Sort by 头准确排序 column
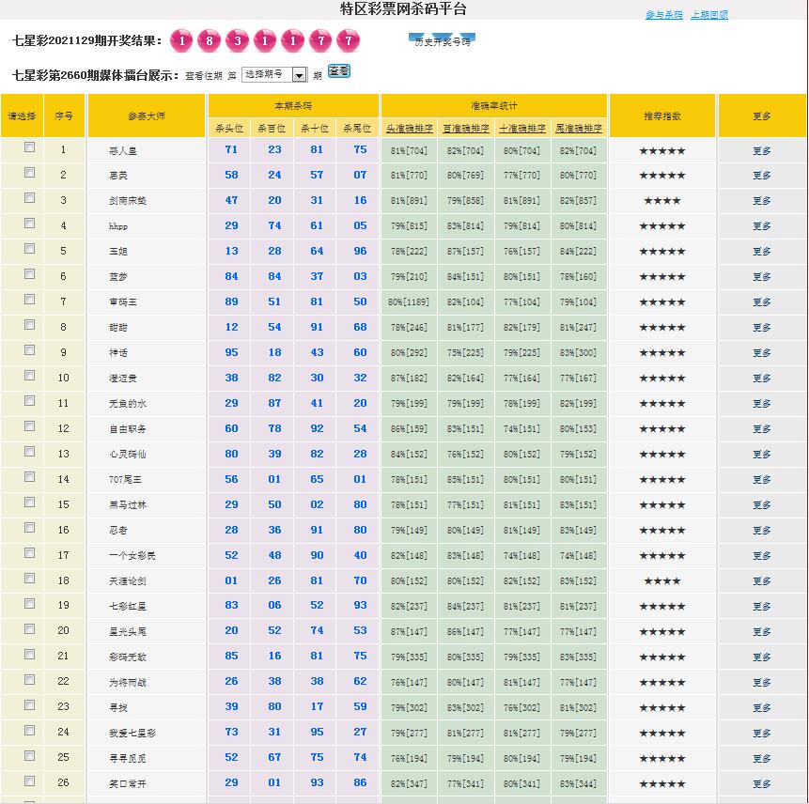Screen dimensions: 809x804 coord(409,129)
